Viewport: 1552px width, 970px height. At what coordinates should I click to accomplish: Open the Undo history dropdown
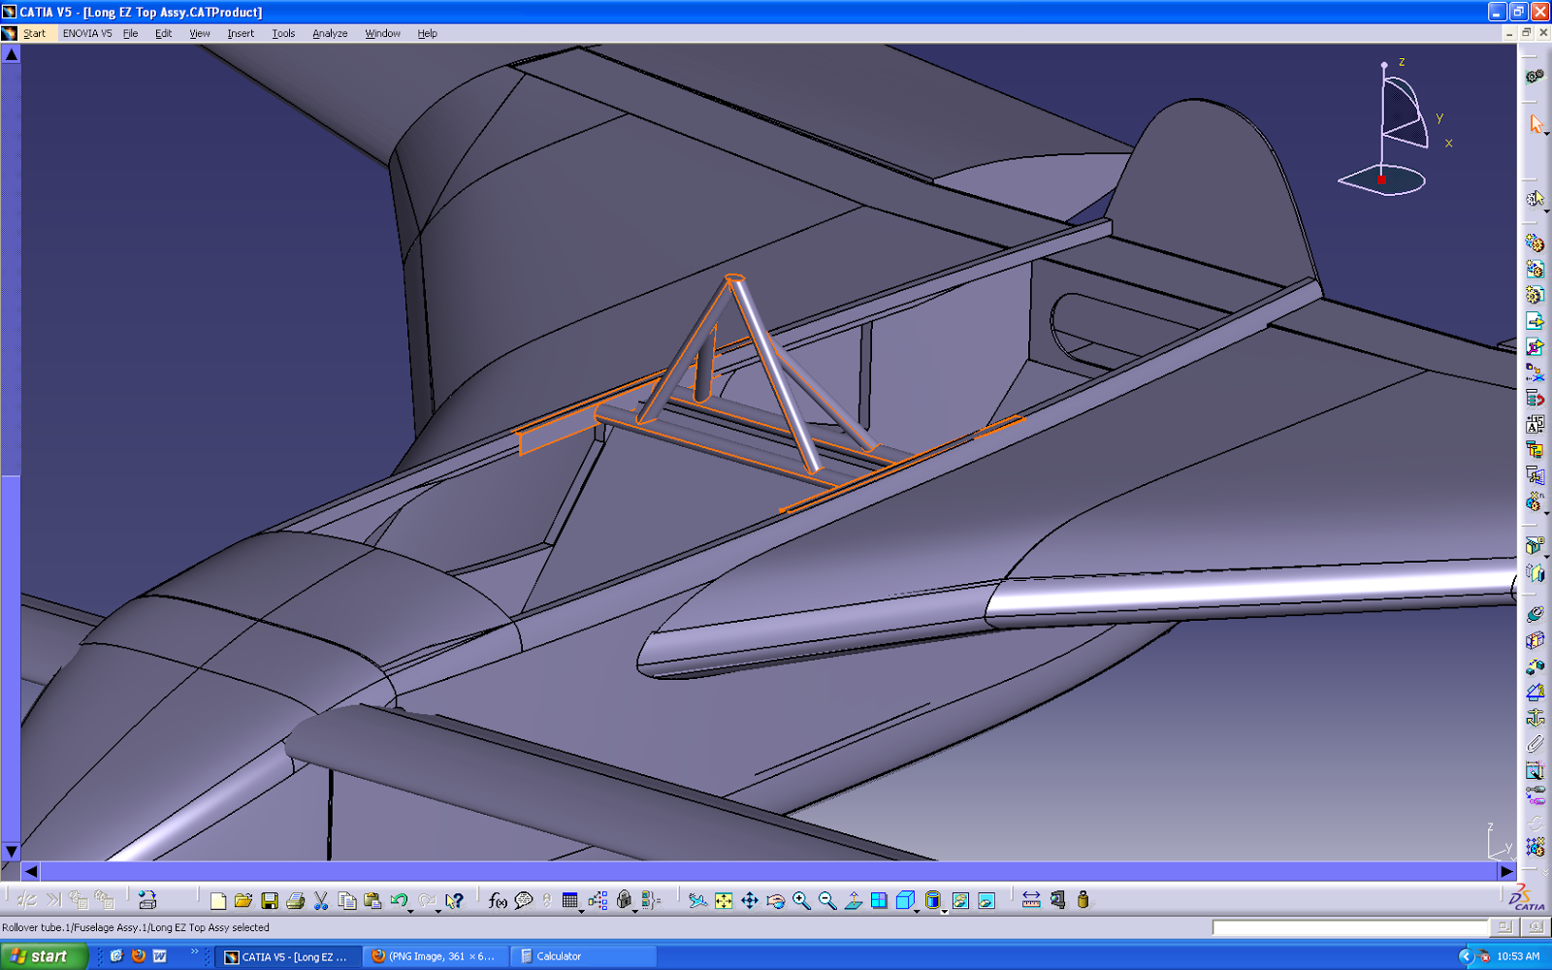410,912
